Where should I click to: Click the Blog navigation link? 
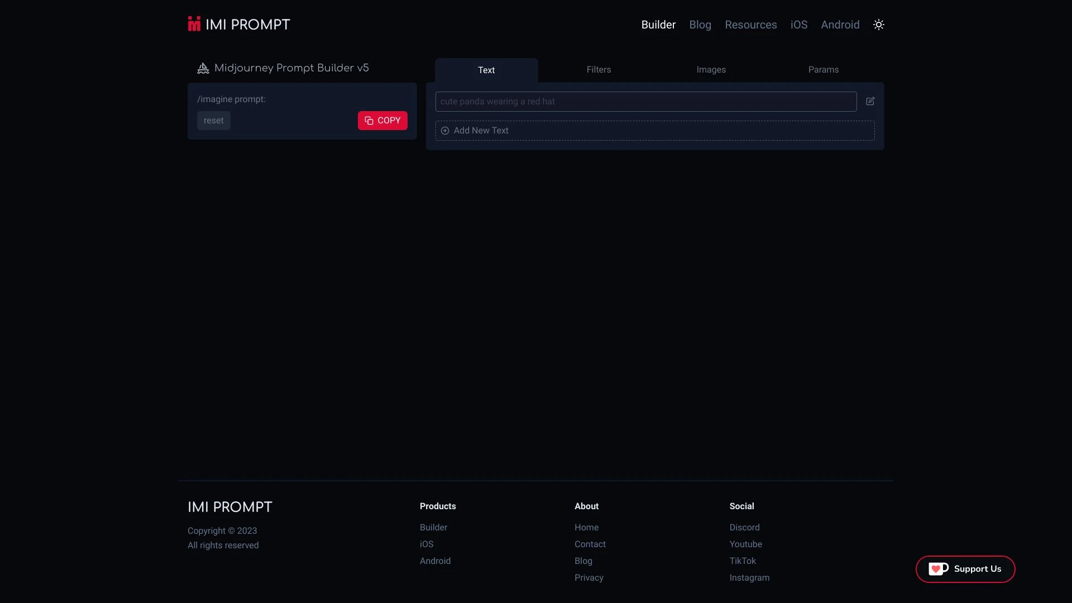(700, 25)
